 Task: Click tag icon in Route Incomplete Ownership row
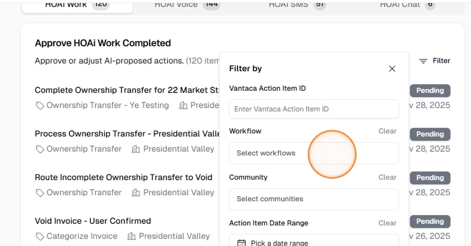(x=40, y=193)
